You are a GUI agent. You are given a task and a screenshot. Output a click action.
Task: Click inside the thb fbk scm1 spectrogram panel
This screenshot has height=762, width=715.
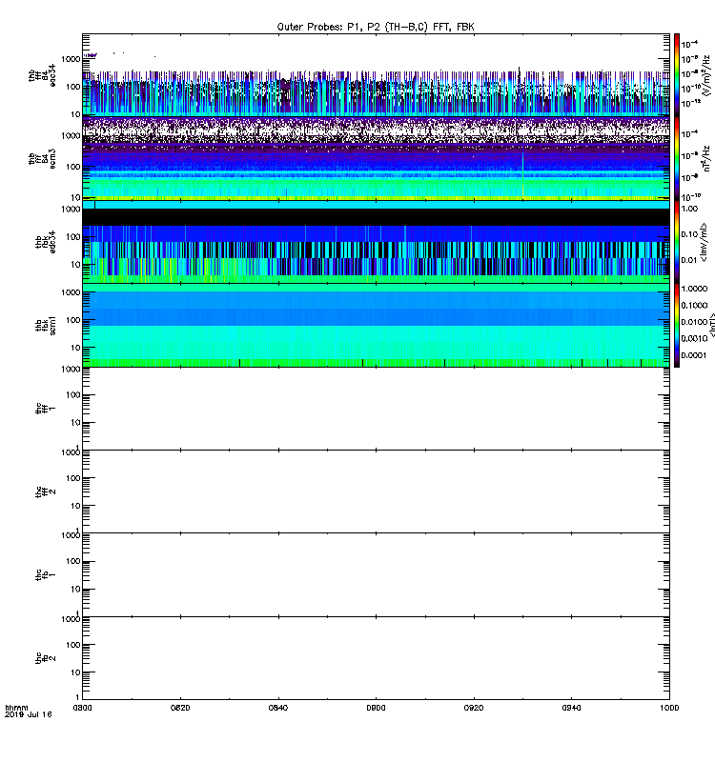[x=376, y=325]
